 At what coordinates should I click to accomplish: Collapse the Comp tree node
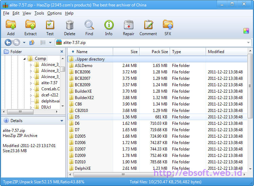click(24, 59)
